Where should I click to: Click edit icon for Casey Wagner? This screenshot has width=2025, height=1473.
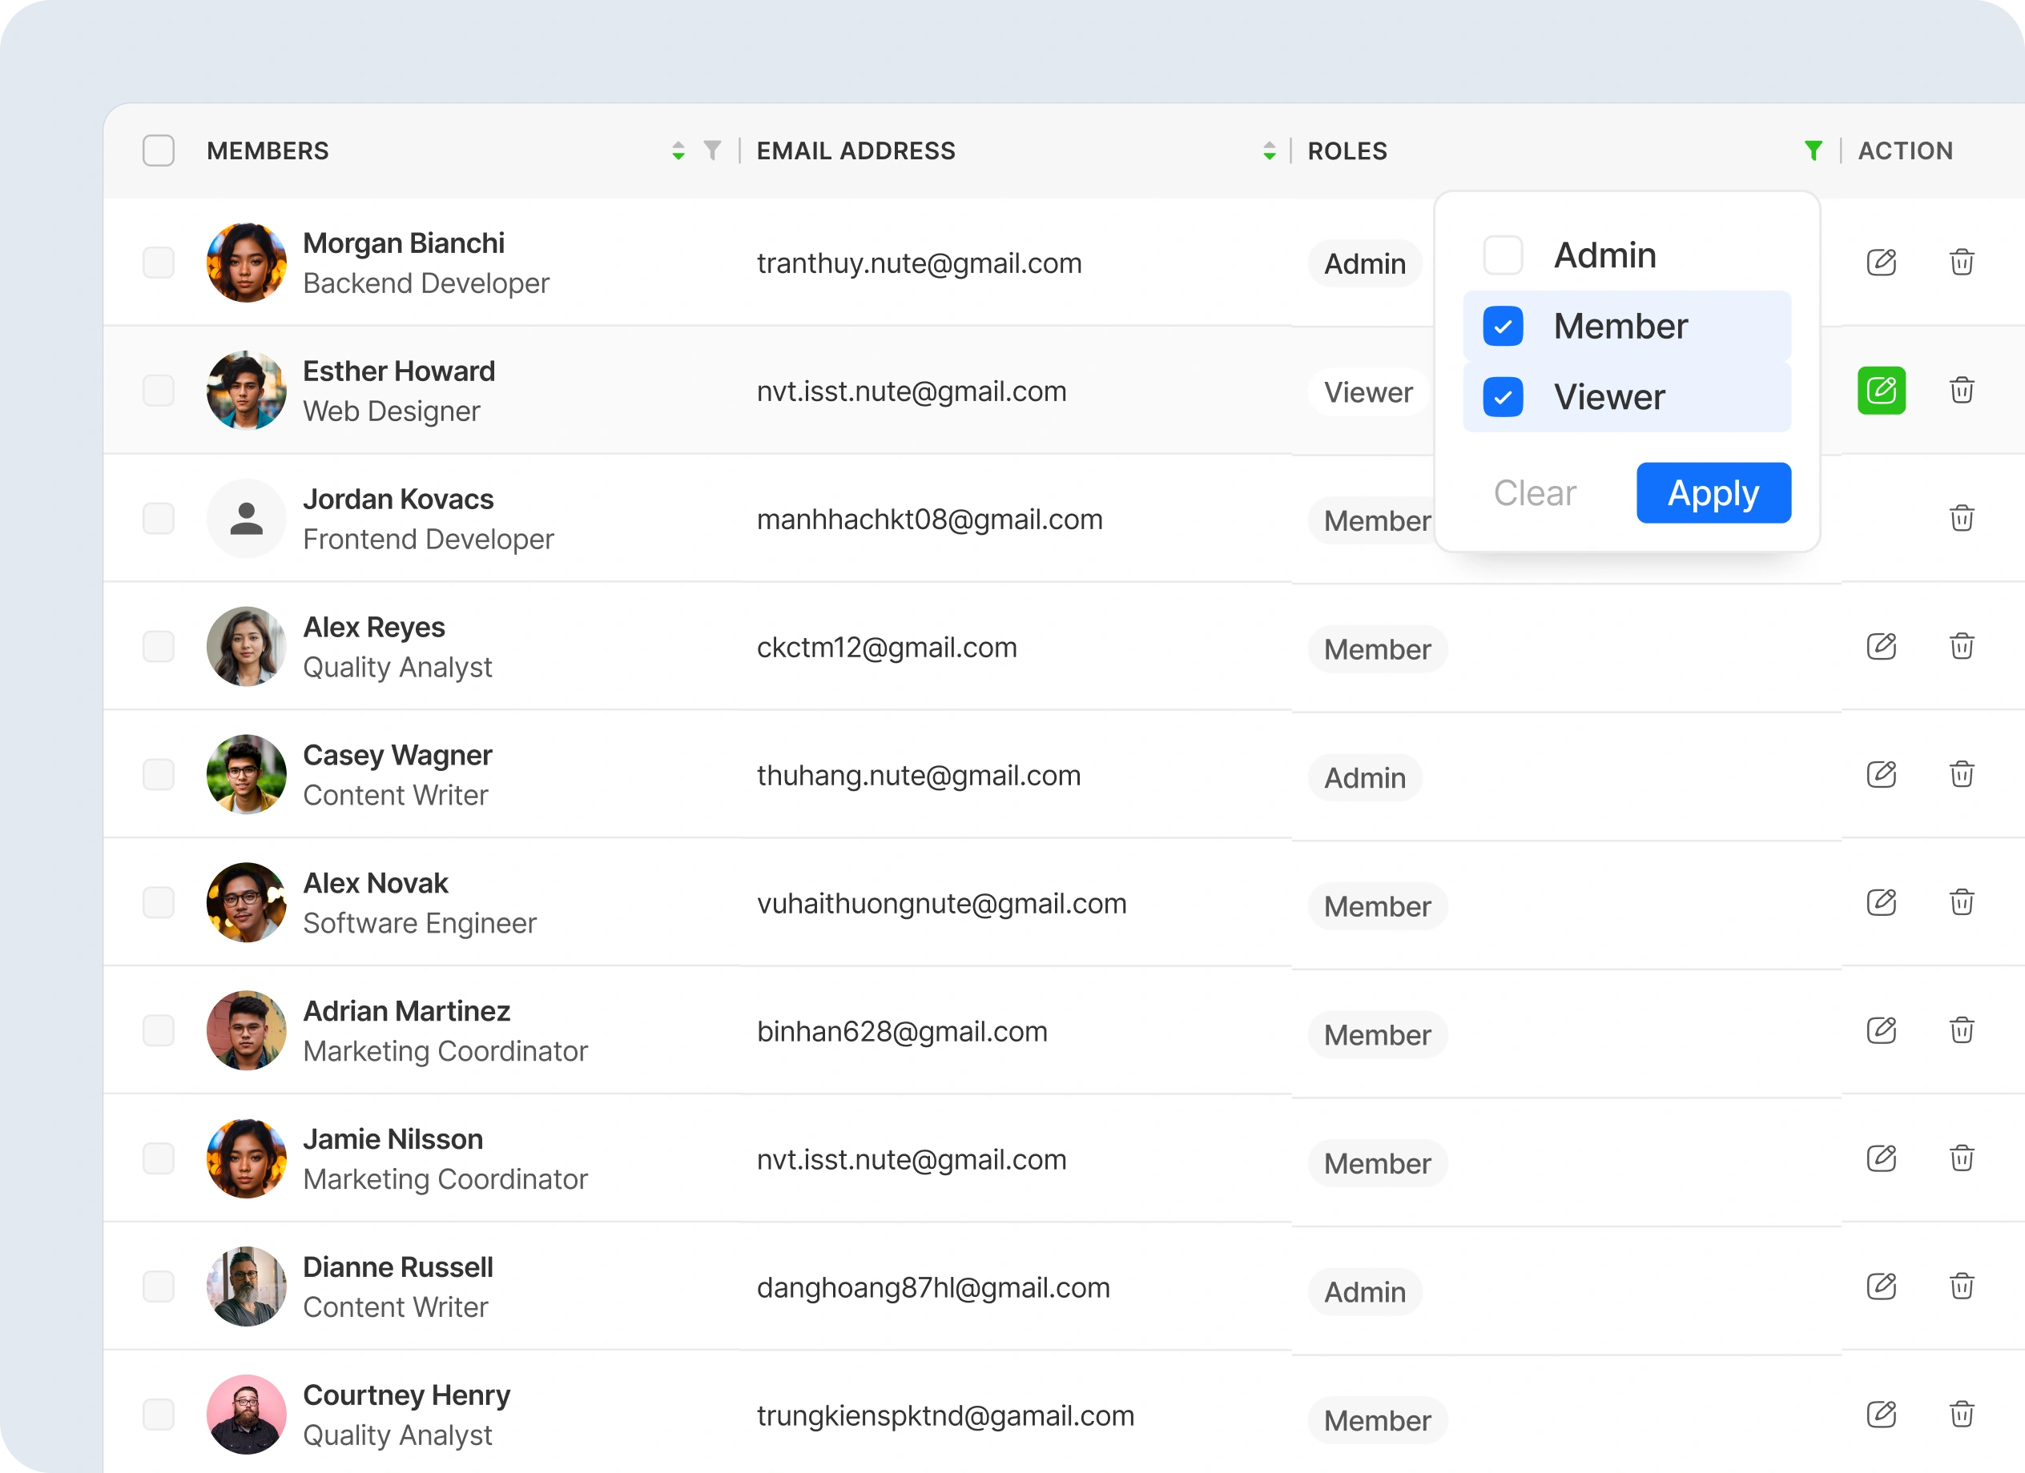1880,774
